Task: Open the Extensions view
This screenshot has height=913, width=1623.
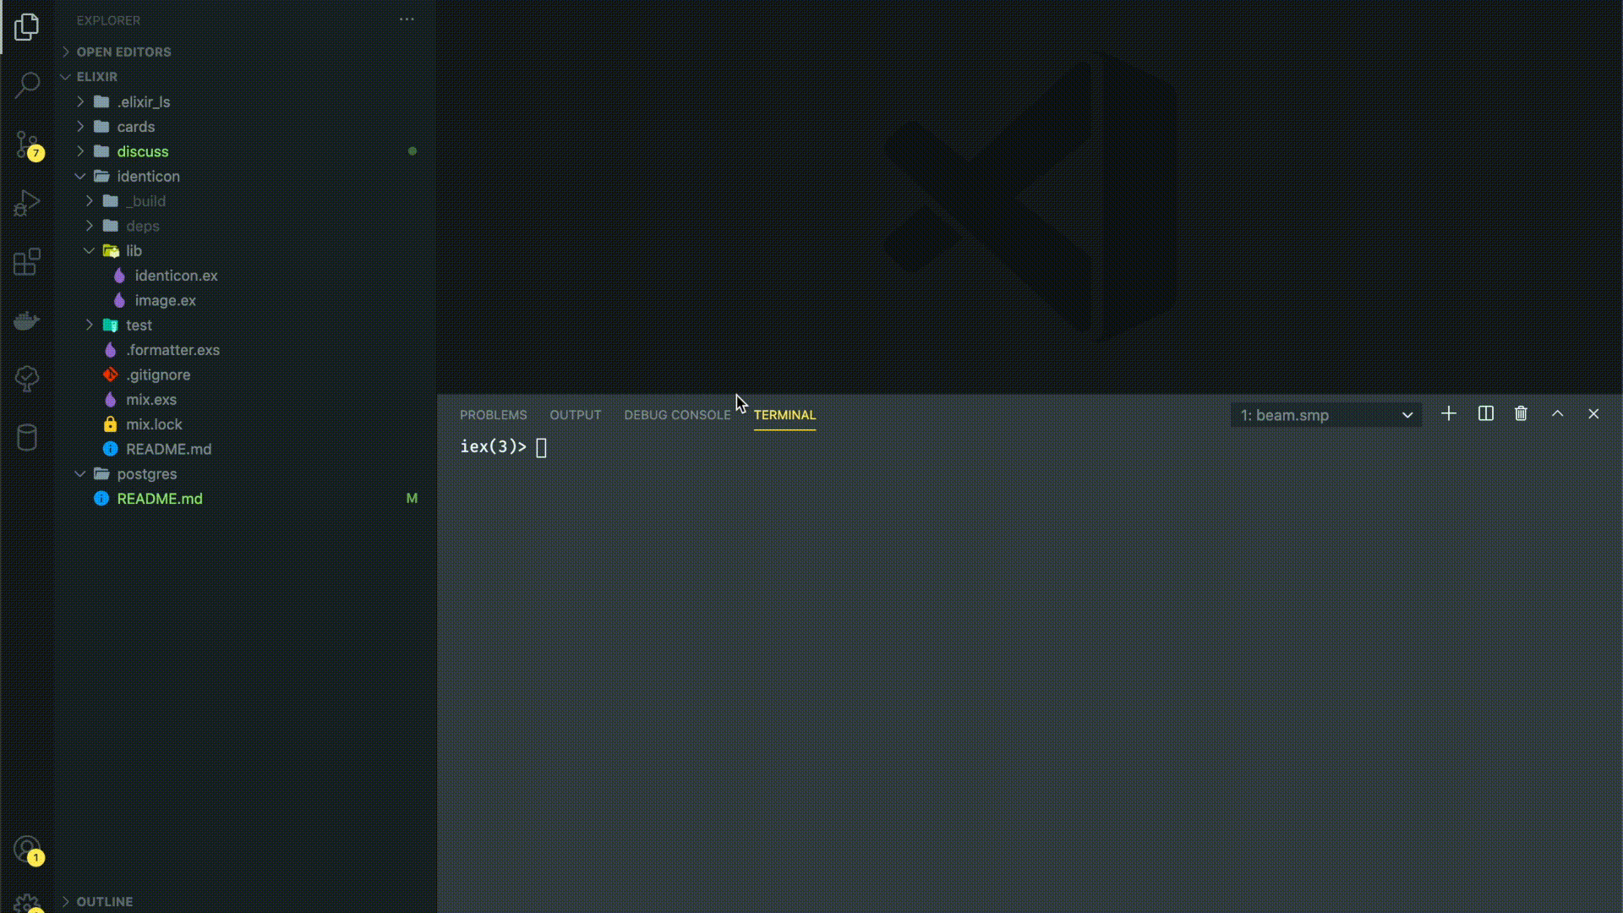Action: click(27, 262)
